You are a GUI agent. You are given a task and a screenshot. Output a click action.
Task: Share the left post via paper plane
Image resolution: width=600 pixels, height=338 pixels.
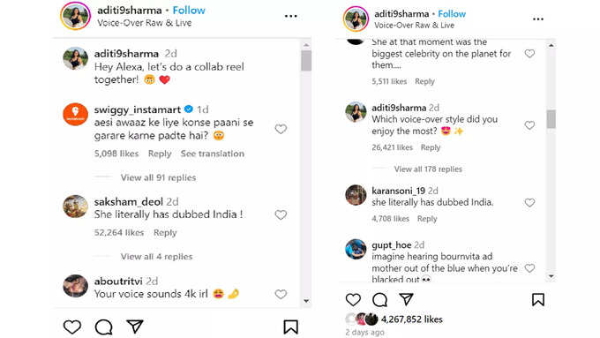coord(135,327)
